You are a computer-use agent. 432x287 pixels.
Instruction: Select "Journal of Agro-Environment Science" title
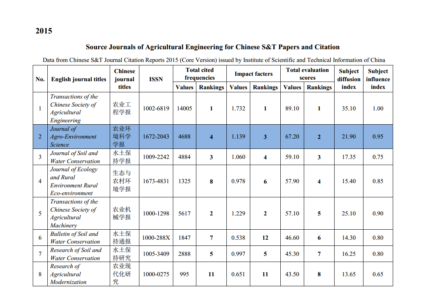73,137
